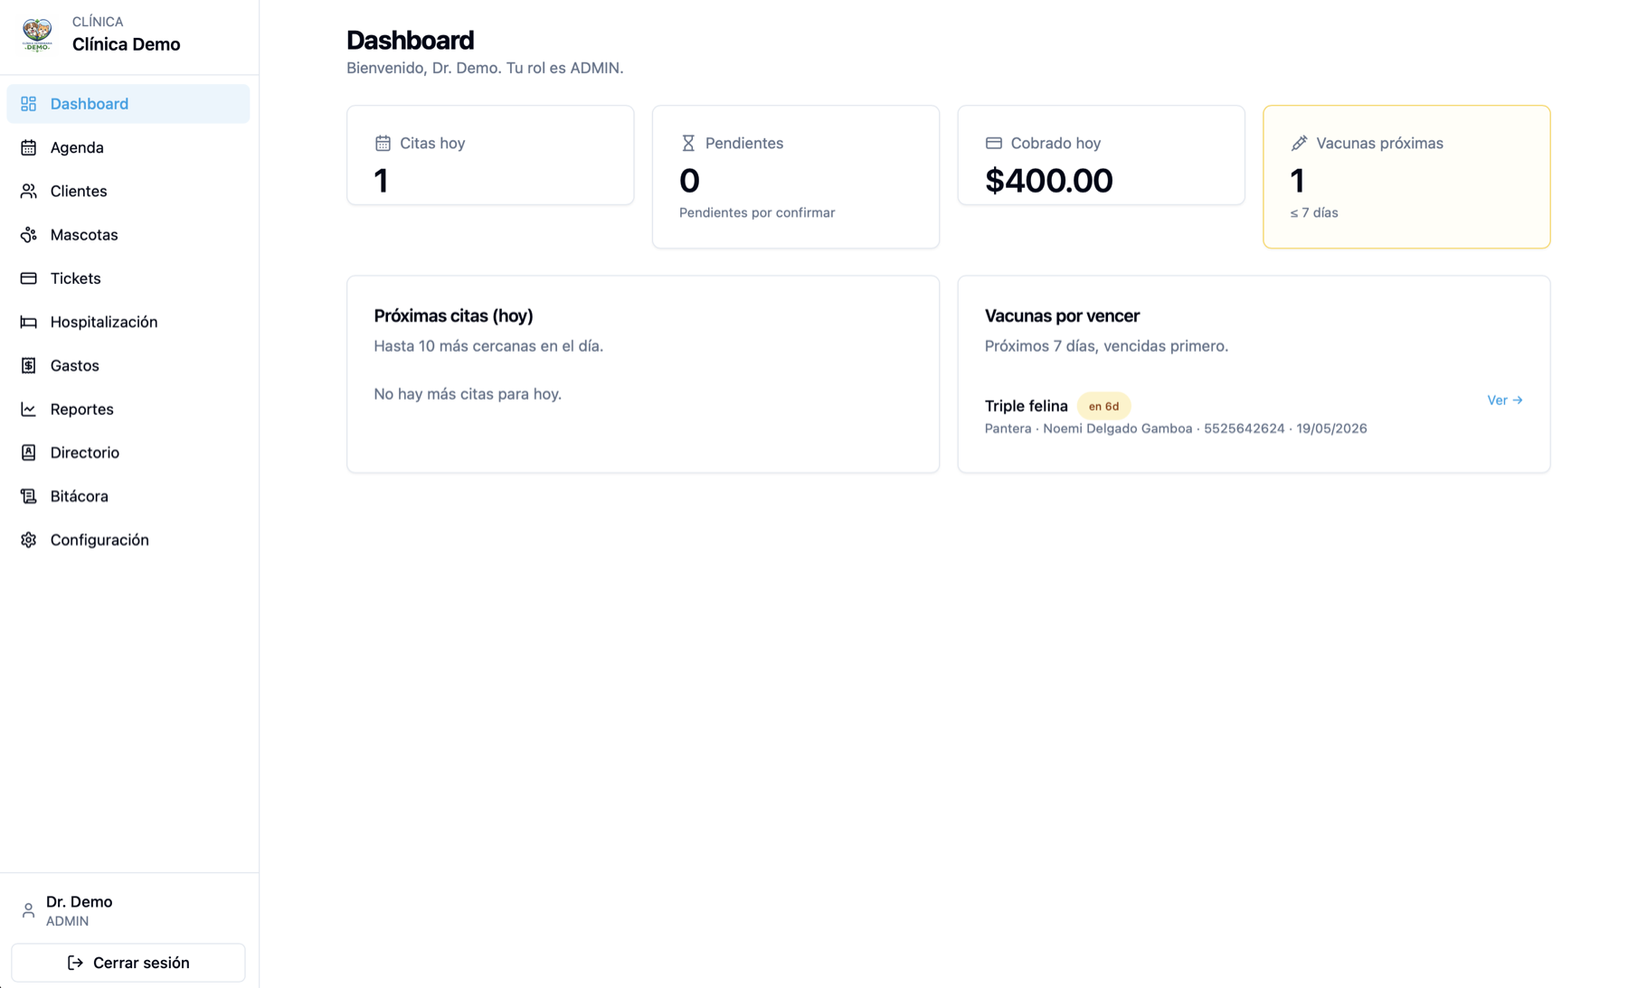Click the $400.00 amount
1628x988 pixels.
pos(1048,181)
